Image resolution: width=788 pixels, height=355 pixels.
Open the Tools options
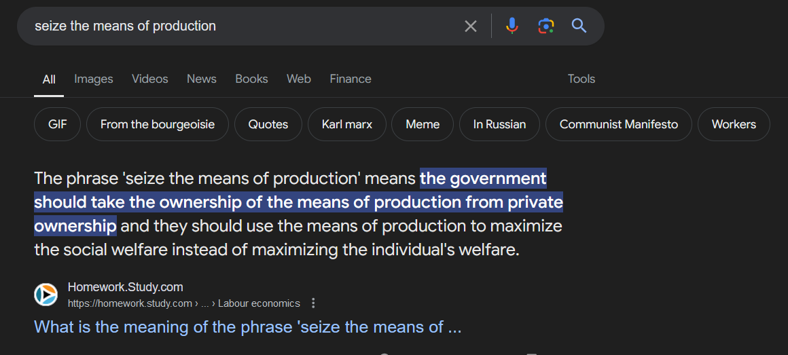tap(581, 79)
